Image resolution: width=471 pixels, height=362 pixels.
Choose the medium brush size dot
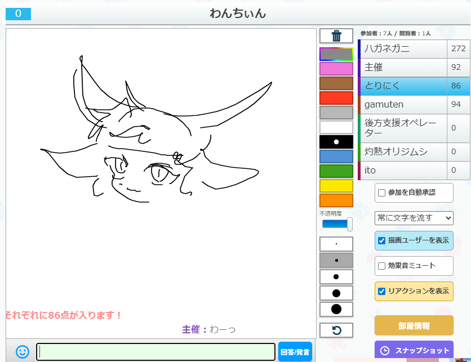pyautogui.click(x=336, y=276)
